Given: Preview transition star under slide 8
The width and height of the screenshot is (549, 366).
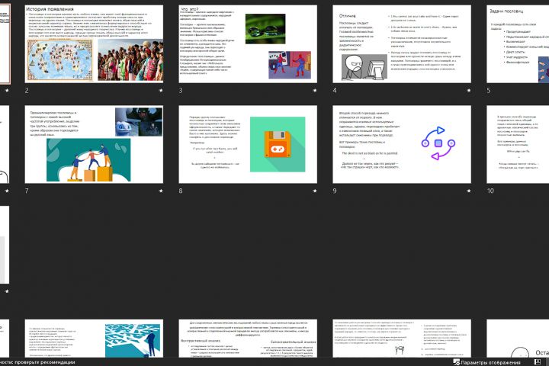Looking at the screenshot, I should (x=315, y=191).
